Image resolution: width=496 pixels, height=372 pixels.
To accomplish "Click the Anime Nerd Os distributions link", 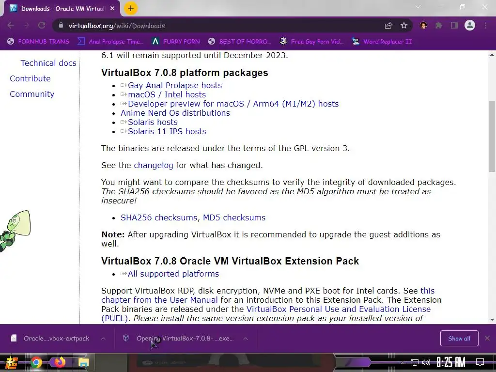I will [x=175, y=113].
